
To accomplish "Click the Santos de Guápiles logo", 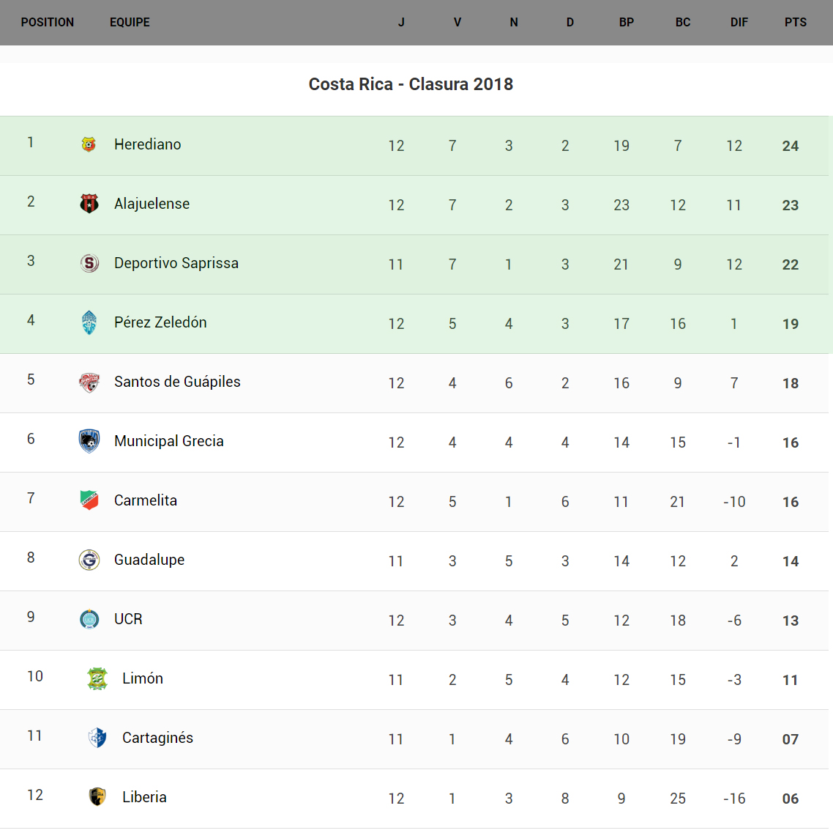I will pyautogui.click(x=89, y=382).
